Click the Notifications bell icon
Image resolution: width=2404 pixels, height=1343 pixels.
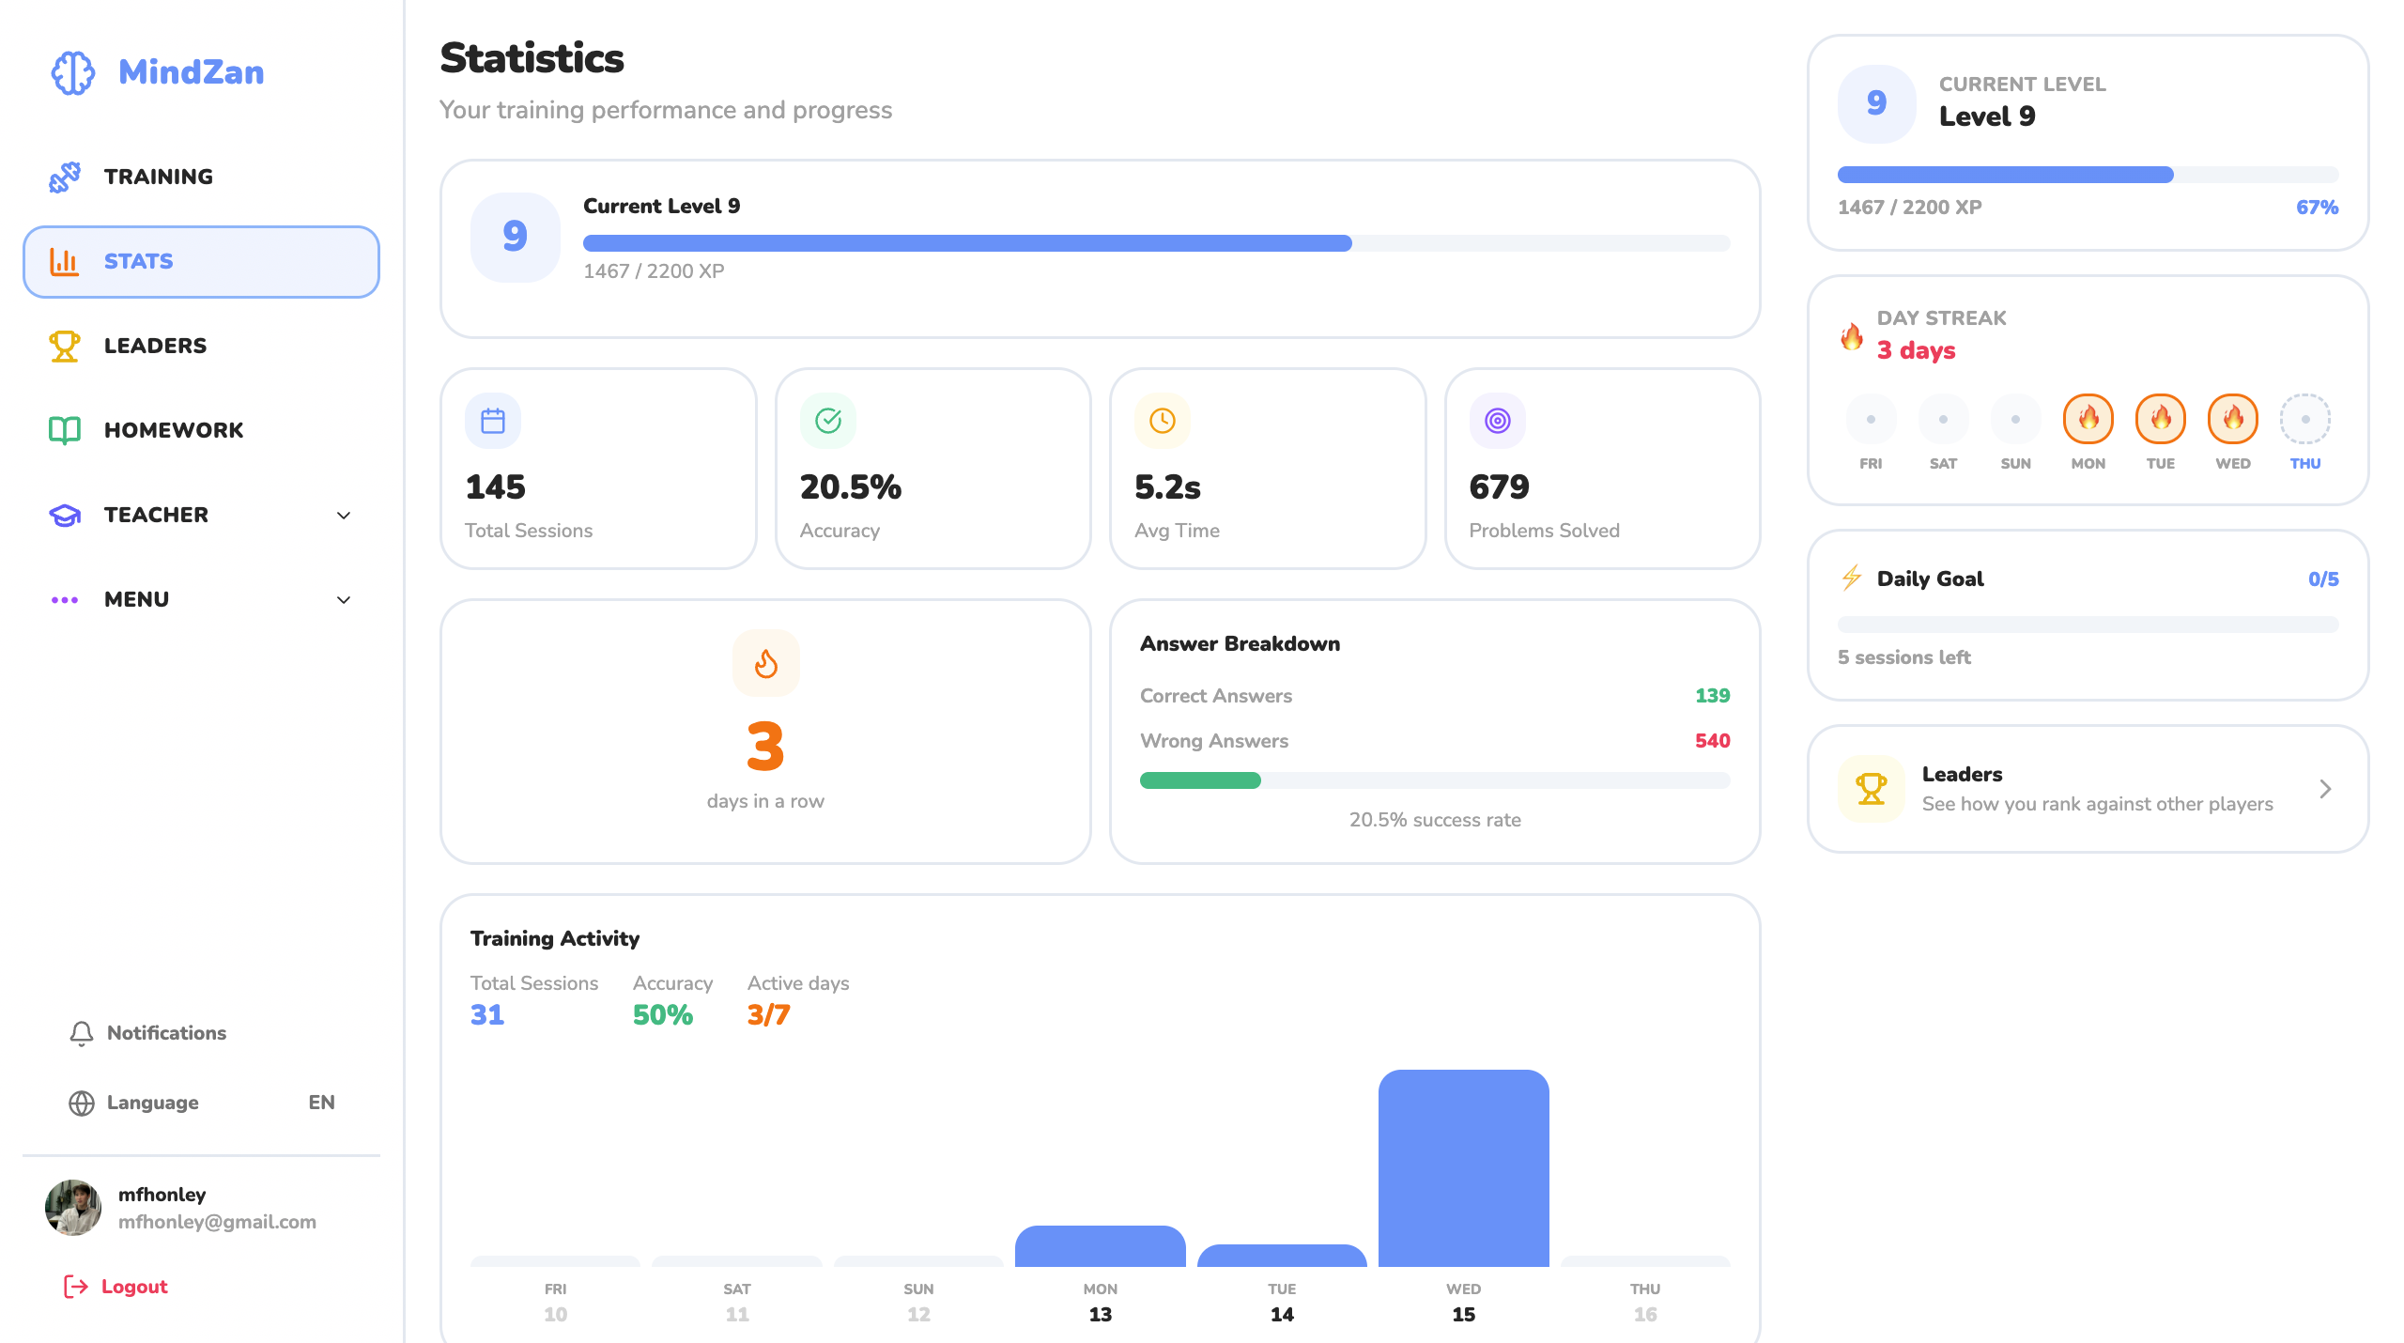[x=81, y=1033]
